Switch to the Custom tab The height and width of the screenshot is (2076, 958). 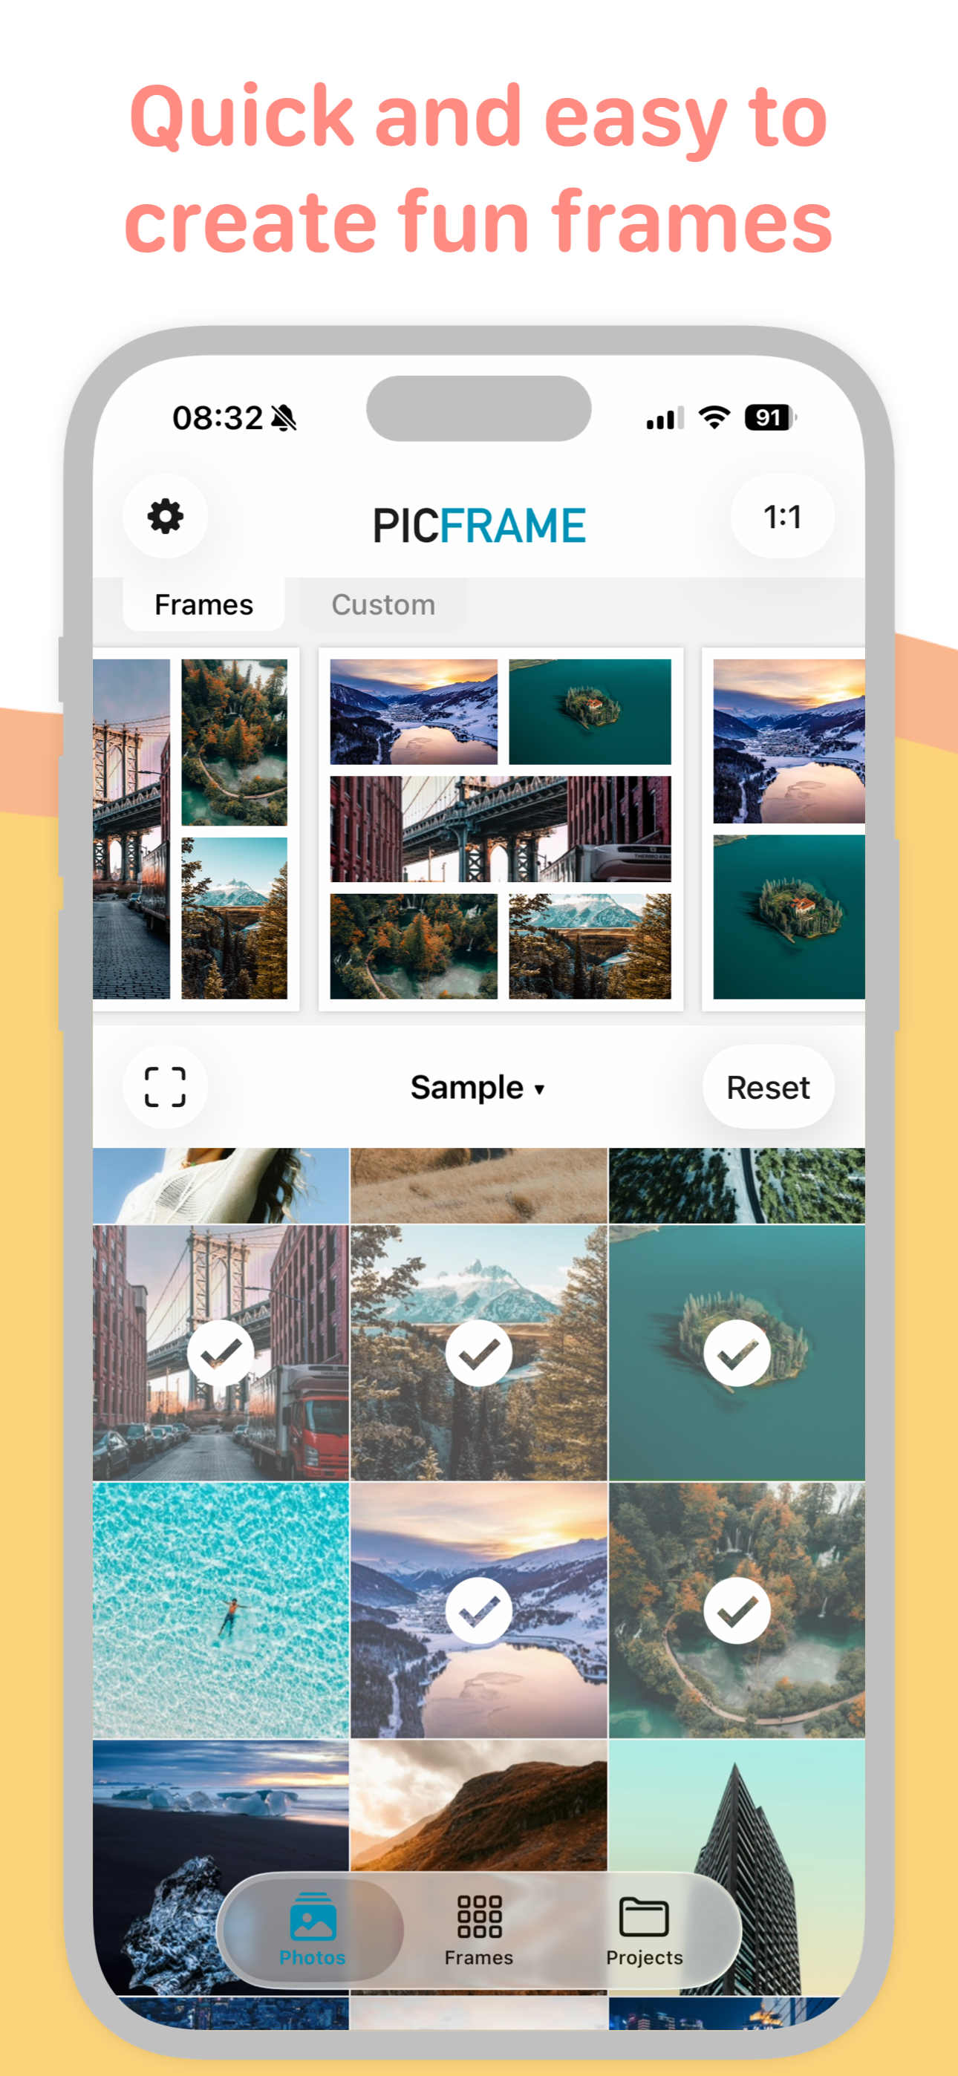coord(384,604)
